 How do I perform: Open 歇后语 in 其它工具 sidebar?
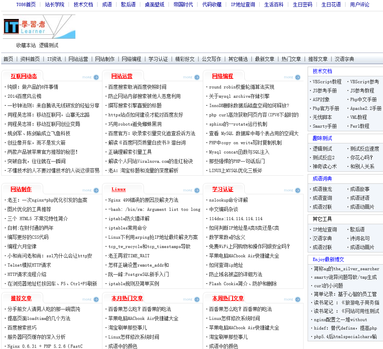point(357,229)
